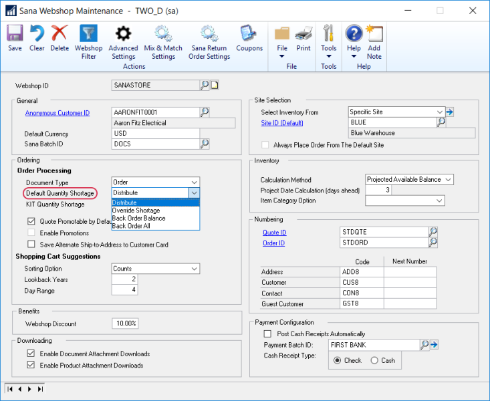Click Payment Batch ID lookup magnifier

coord(424,345)
